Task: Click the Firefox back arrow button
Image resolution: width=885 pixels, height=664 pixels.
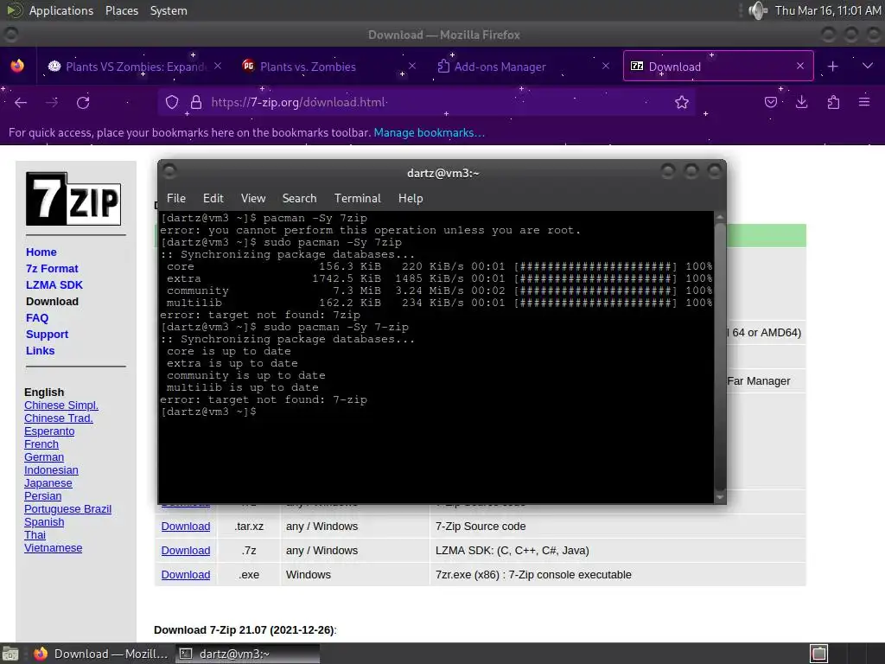Action: tap(21, 102)
